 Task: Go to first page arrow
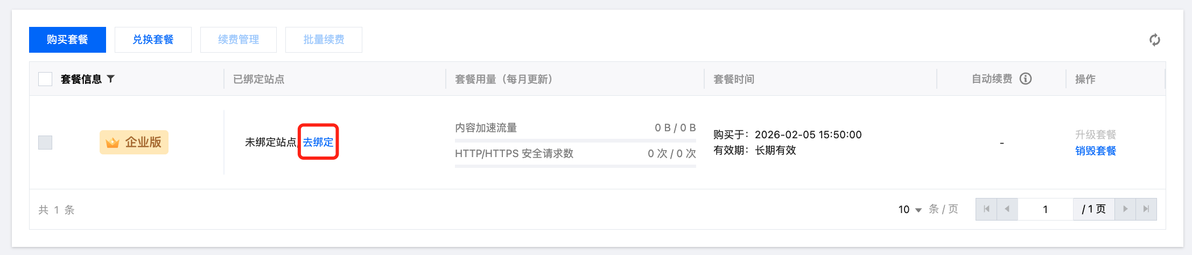[986, 209]
